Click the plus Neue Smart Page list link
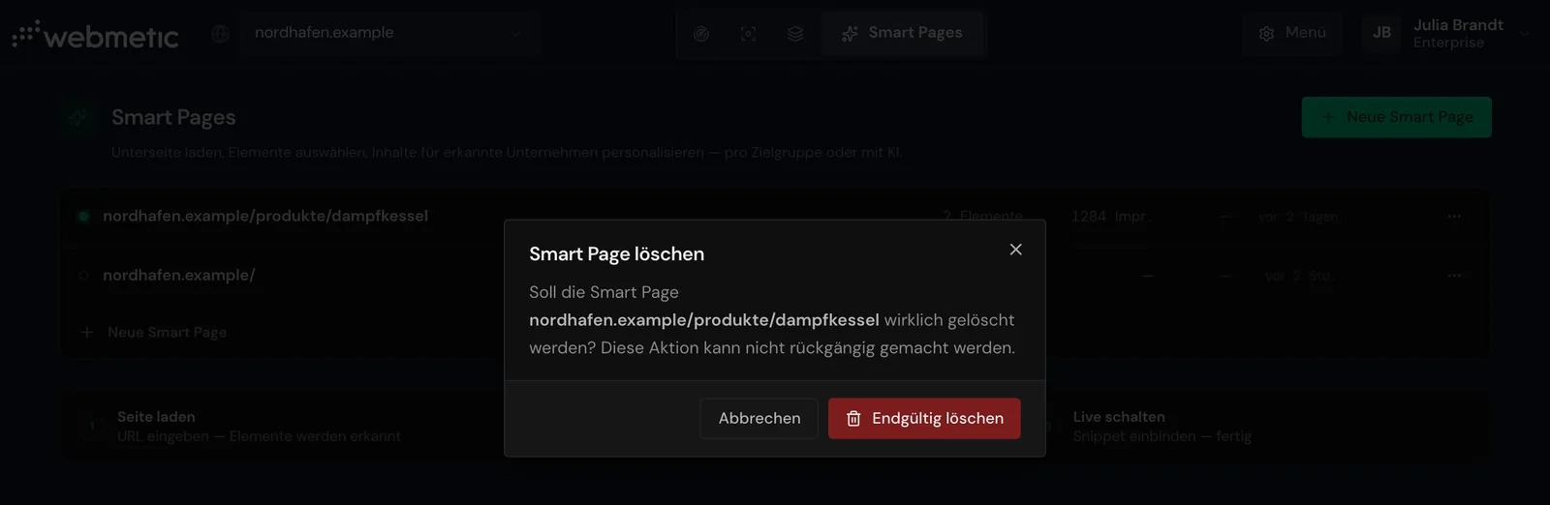 point(154,332)
